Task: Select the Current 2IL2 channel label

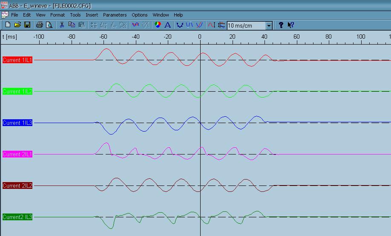Action: click(17, 185)
